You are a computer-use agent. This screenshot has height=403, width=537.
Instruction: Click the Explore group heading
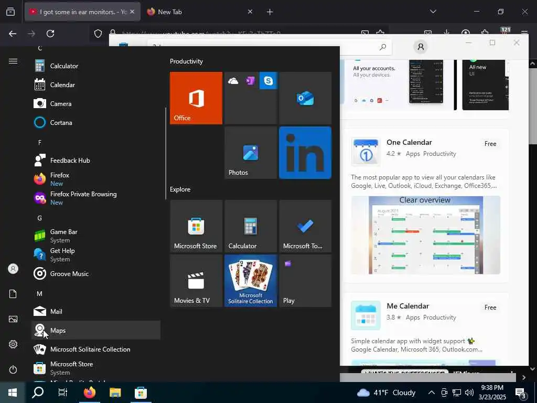180,189
